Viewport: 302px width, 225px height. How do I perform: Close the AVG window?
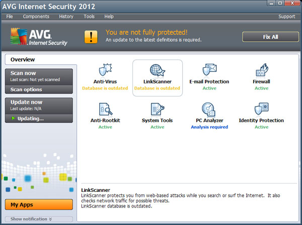(x=292, y=3)
